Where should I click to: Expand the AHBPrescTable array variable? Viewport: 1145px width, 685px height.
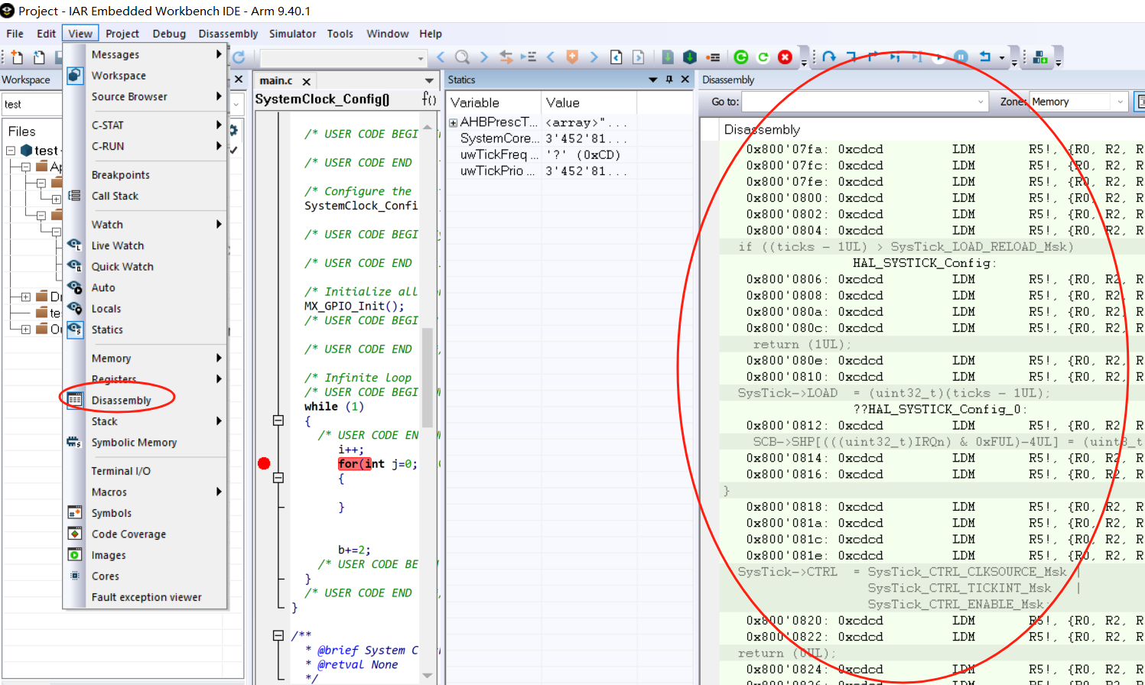tap(454, 122)
